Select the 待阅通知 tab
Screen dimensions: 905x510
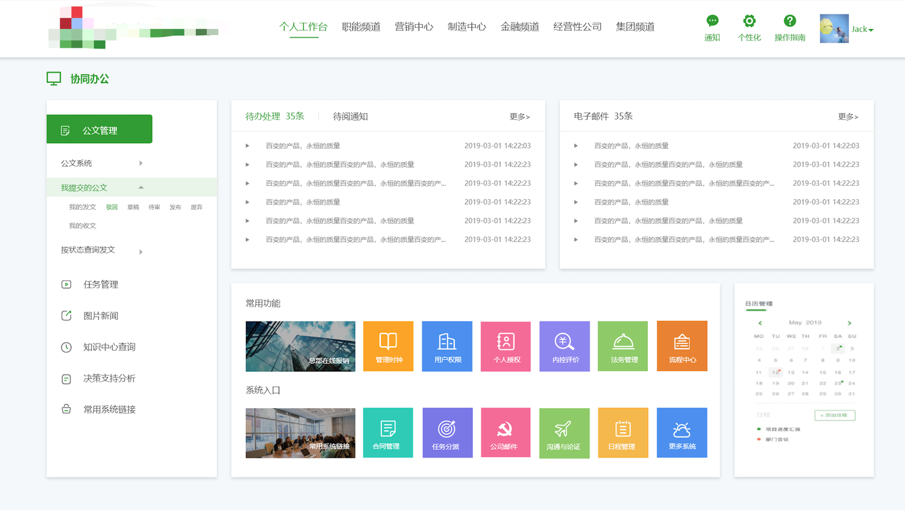[351, 116]
